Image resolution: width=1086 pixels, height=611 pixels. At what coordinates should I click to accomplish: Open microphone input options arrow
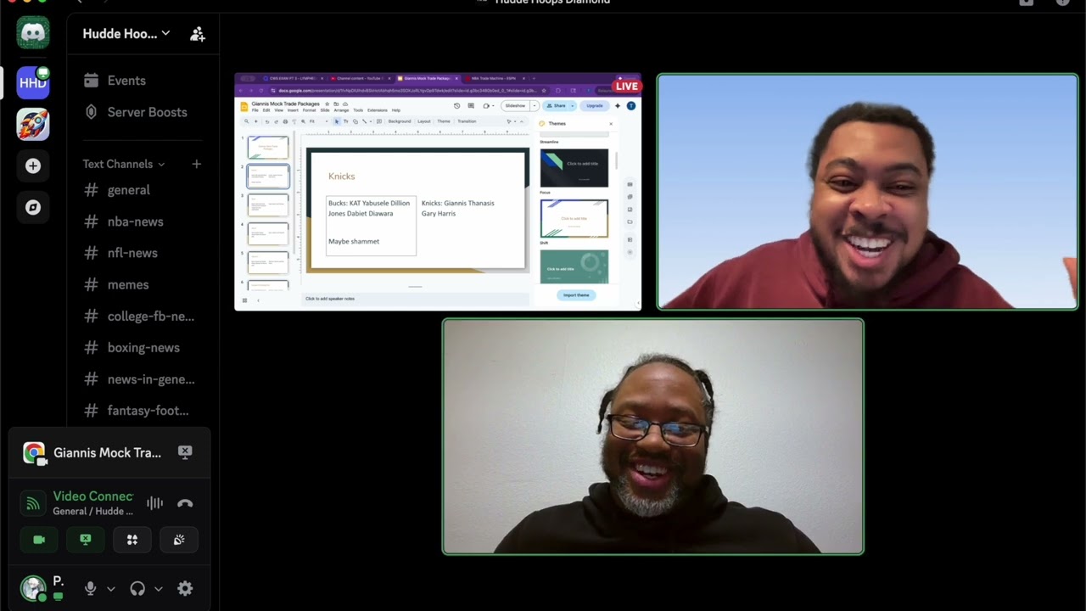click(x=110, y=589)
